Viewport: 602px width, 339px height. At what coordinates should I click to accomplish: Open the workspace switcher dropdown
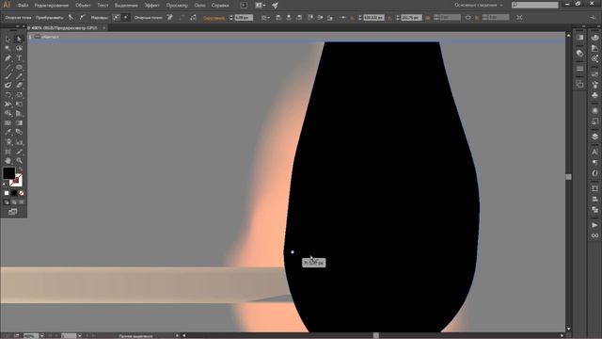pos(479,6)
